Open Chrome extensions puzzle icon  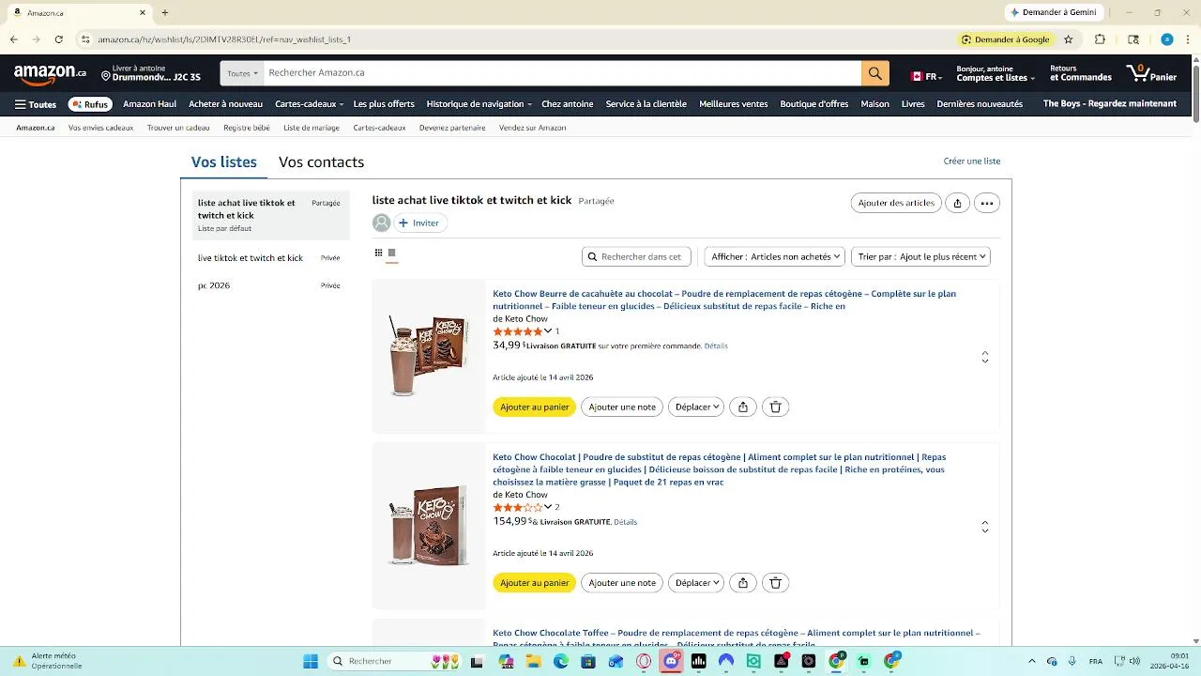tap(1100, 39)
